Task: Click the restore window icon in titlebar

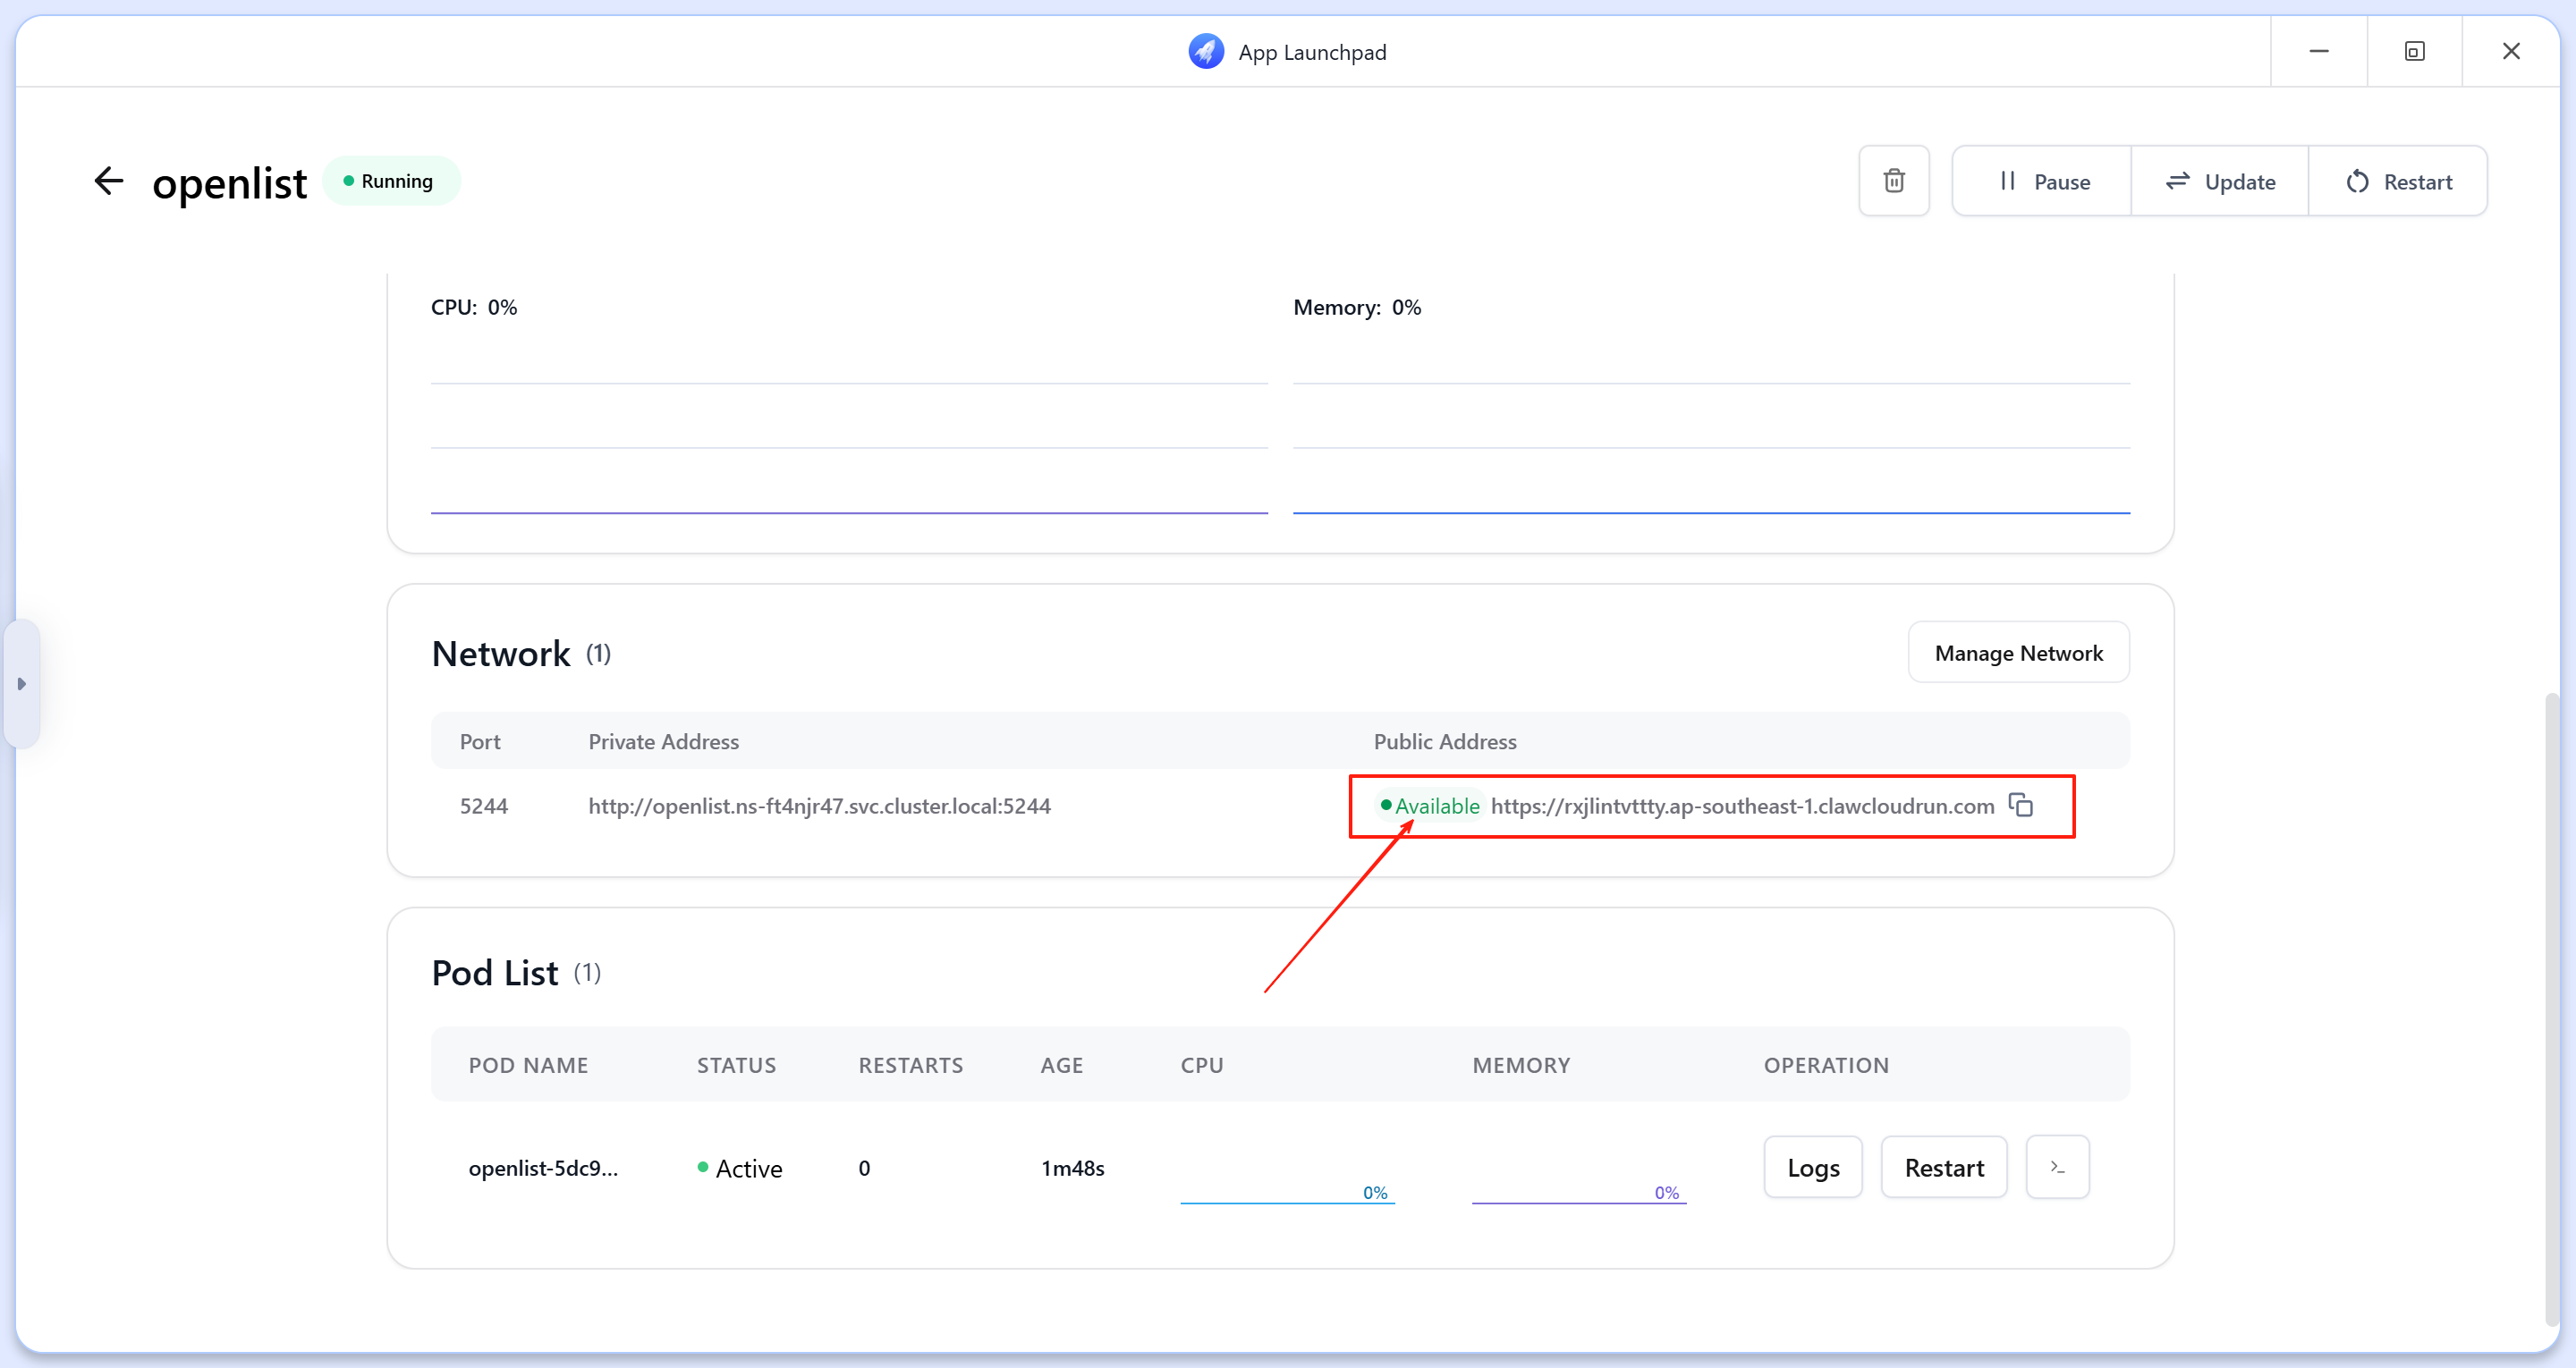Action: pyautogui.click(x=2415, y=51)
